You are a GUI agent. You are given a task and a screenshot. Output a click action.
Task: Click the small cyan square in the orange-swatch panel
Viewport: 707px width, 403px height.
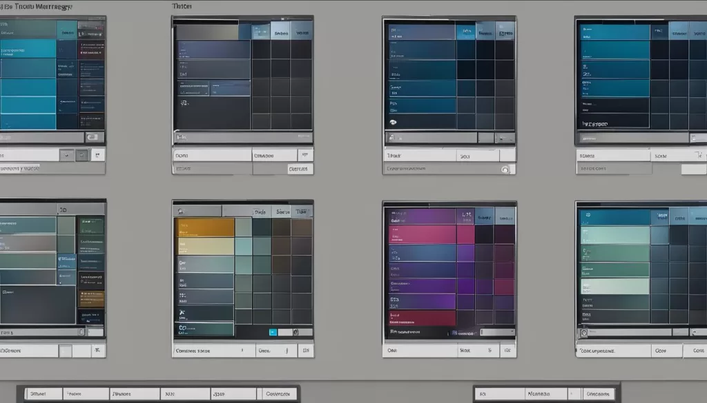coord(273,332)
